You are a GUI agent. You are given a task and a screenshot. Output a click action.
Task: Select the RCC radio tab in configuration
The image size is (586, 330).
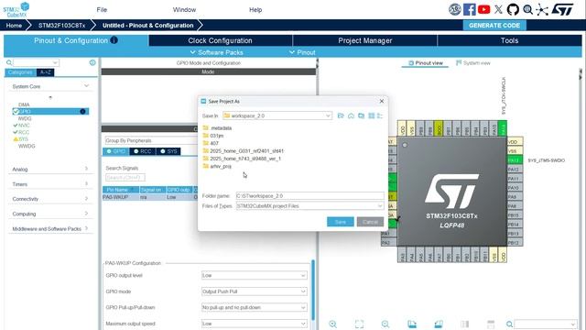(x=143, y=151)
